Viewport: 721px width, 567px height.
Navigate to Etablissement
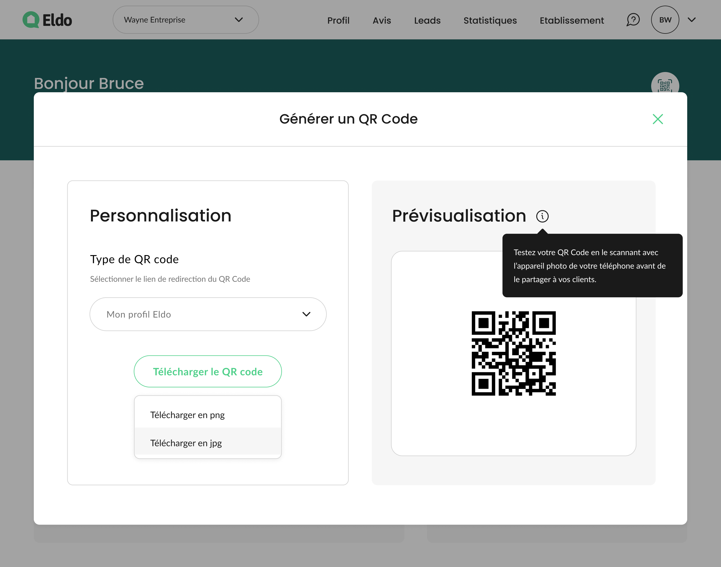571,20
